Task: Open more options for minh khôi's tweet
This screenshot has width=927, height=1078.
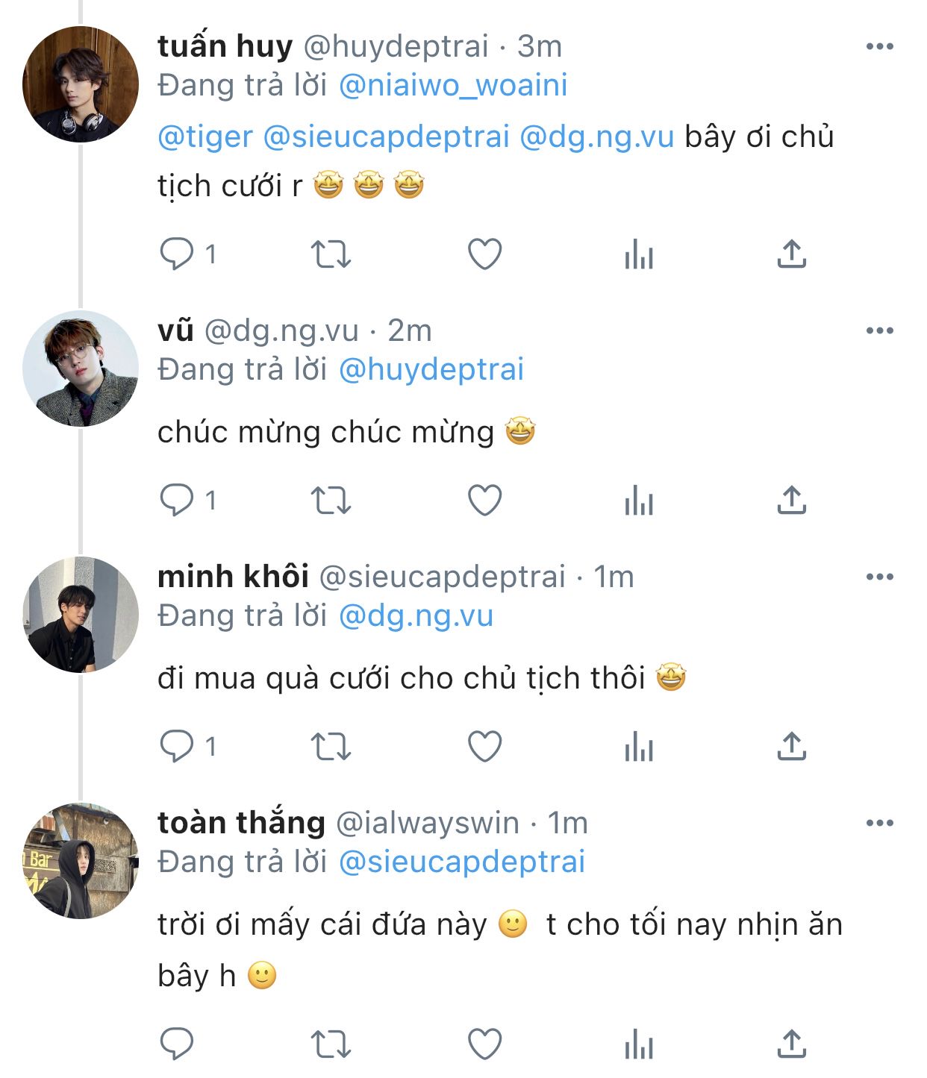Action: pyautogui.click(x=879, y=577)
